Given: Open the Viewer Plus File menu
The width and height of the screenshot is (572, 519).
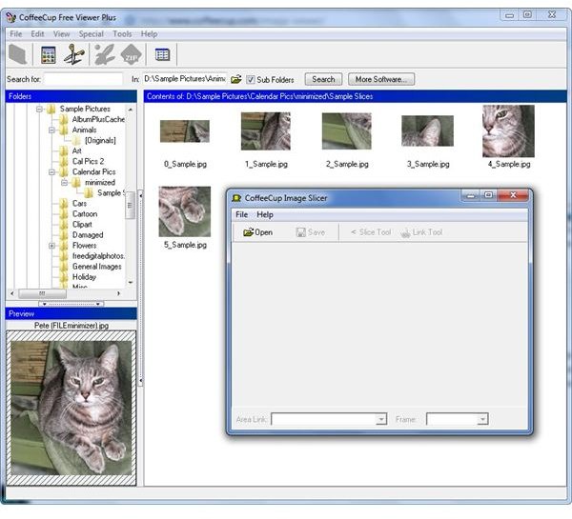Looking at the screenshot, I should coord(15,34).
